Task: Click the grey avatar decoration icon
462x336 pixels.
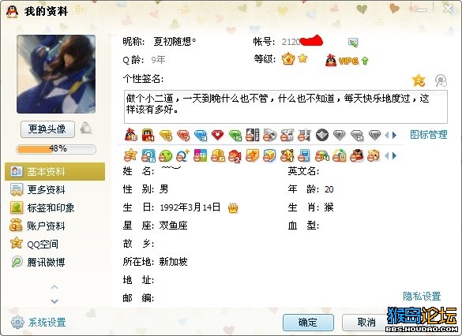Action: 86,129
